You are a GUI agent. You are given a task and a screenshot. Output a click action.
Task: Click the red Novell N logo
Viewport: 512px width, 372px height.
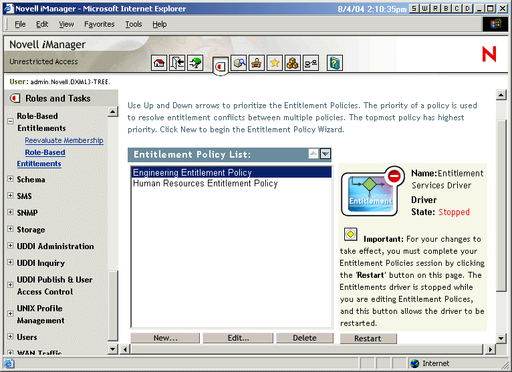click(x=489, y=54)
